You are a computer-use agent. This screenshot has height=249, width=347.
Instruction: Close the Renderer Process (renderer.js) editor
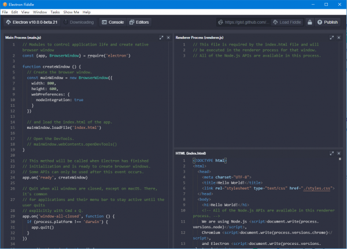(338, 38)
